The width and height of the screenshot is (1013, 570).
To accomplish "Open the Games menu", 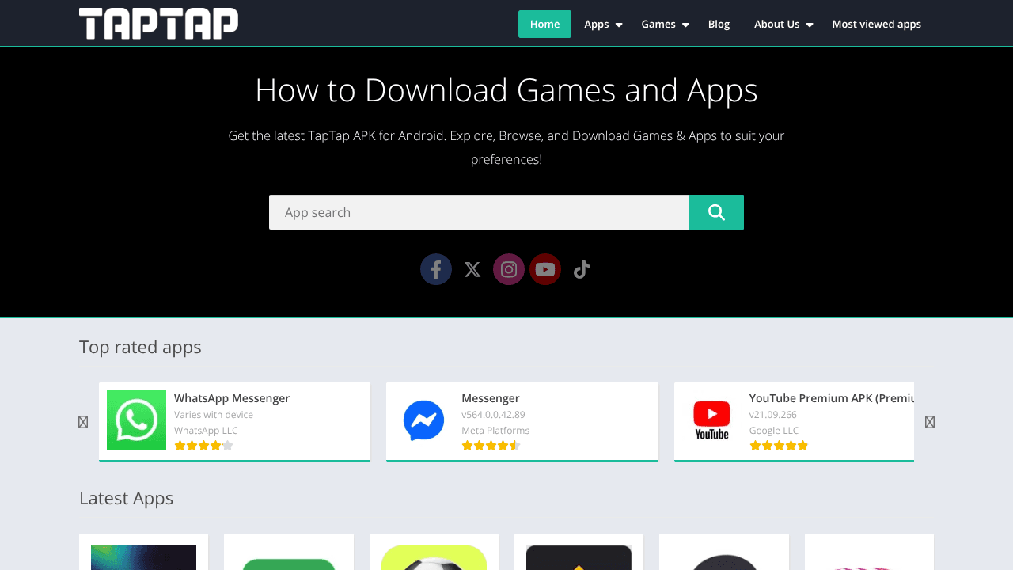I will 658,24.
